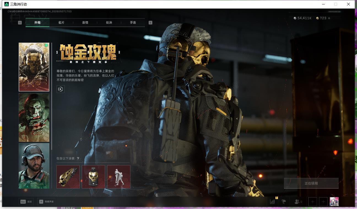Open the 处决 tab
357x209 pixels.
coord(109,23)
